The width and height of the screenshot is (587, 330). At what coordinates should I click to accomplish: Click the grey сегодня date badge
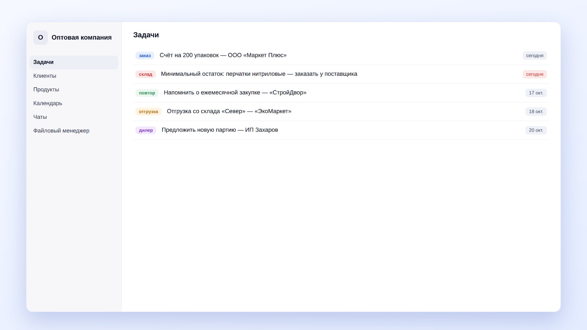coord(535,55)
